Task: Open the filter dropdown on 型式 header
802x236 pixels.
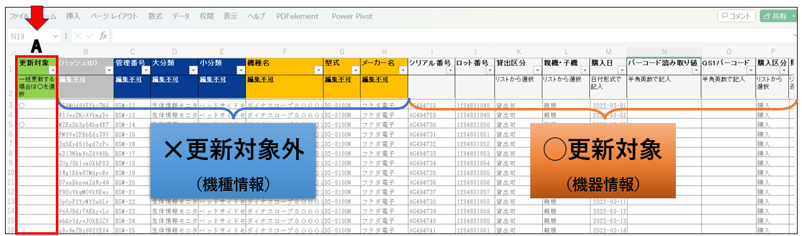Action: point(355,70)
